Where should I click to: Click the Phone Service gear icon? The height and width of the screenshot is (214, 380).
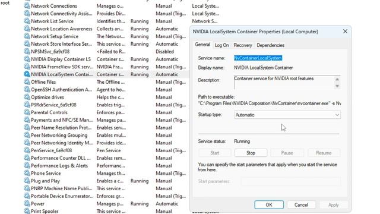pos(27,173)
